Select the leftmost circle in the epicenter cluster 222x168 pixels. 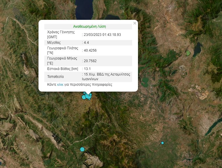click(83, 97)
